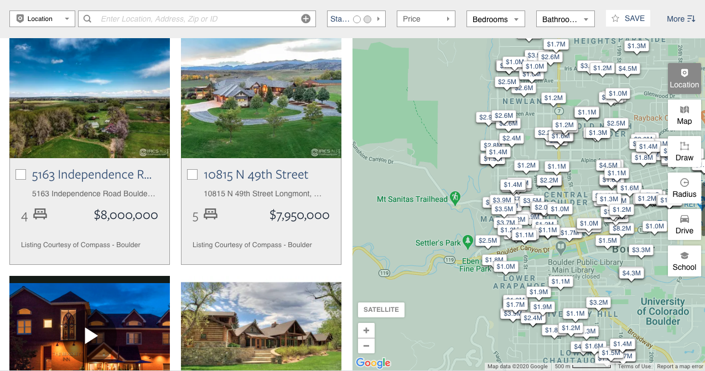
Task: Open the 10815 N 49th Street listing title
Action: coord(256,175)
